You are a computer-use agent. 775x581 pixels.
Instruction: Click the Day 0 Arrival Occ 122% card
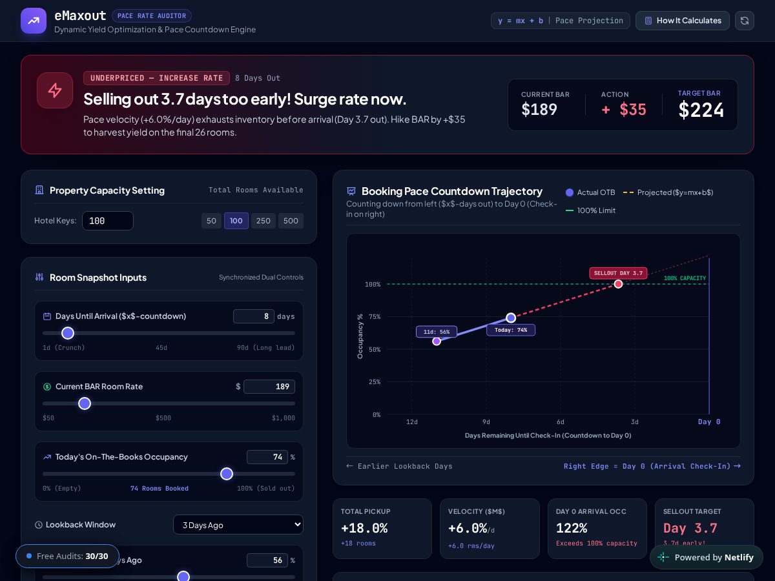pyautogui.click(x=597, y=529)
